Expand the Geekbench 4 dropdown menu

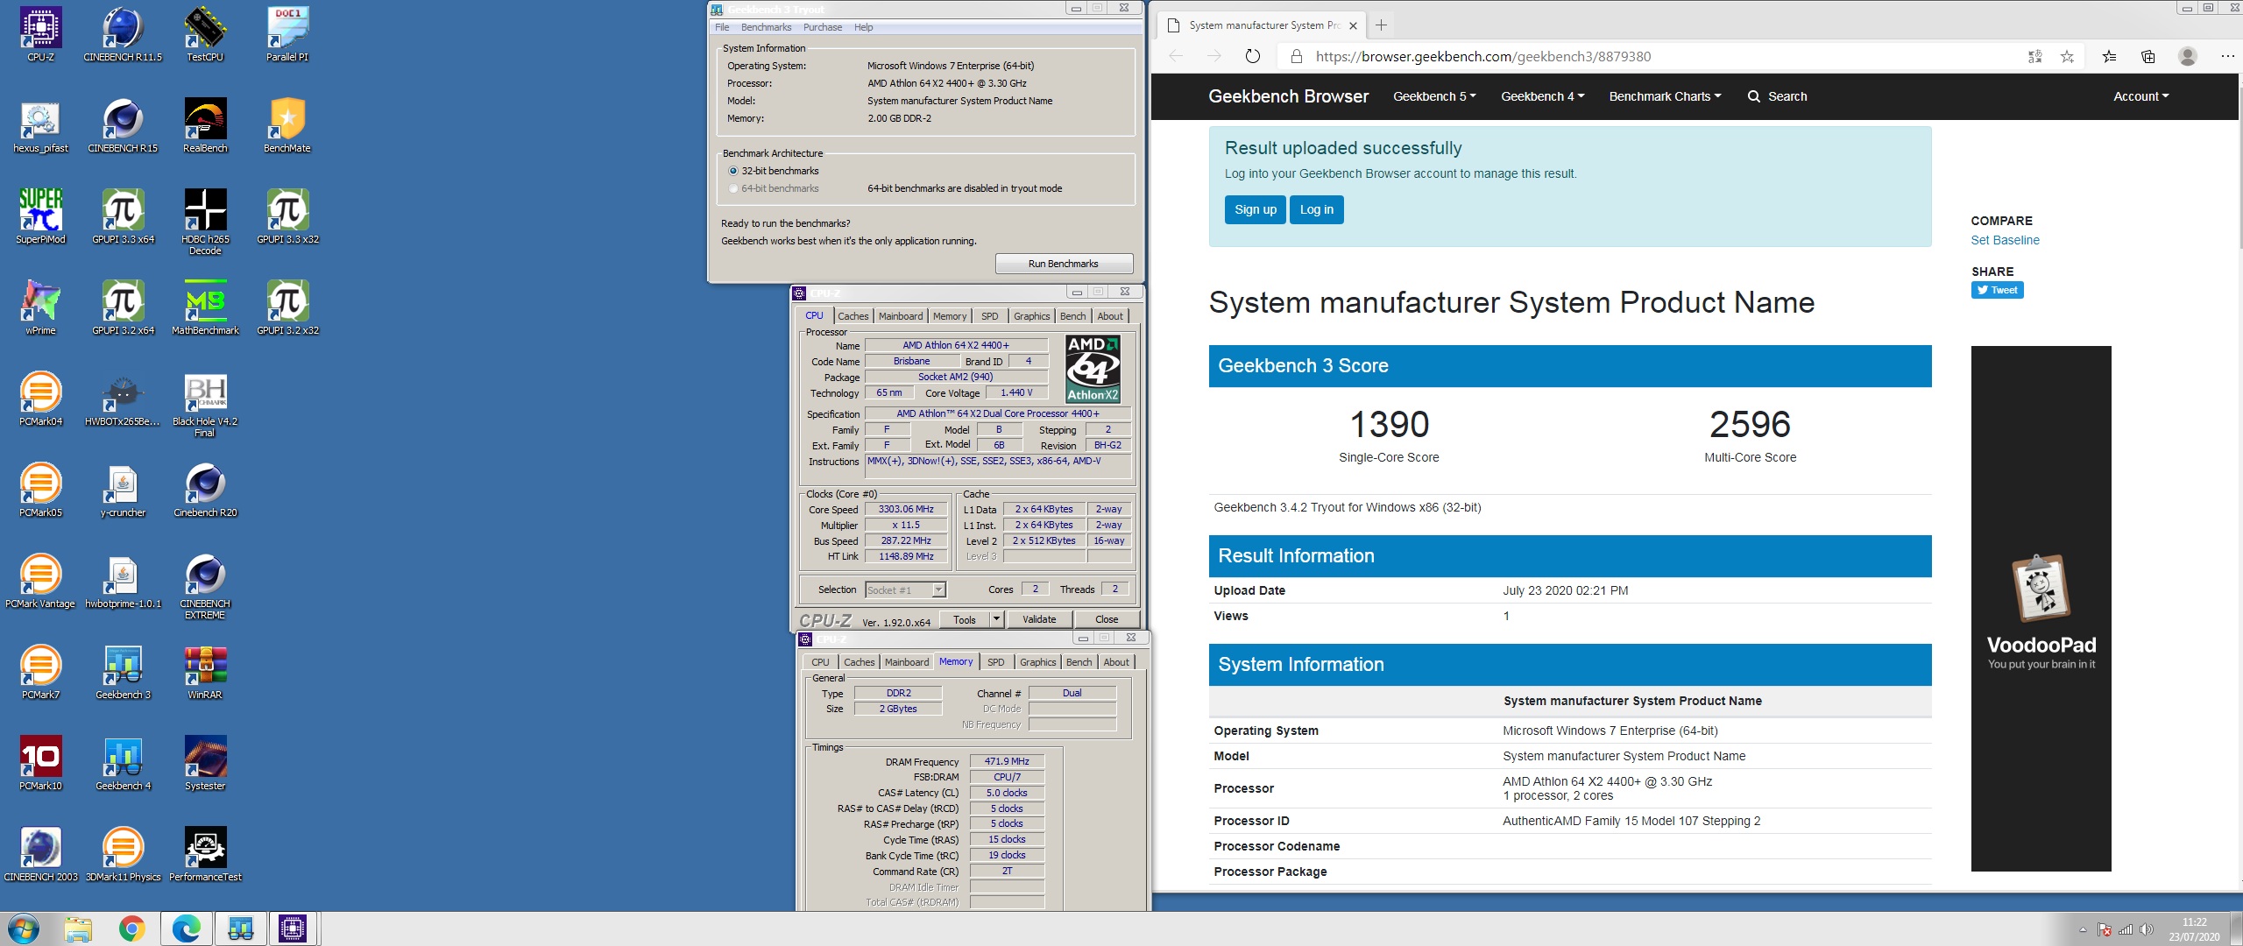[x=1542, y=96]
